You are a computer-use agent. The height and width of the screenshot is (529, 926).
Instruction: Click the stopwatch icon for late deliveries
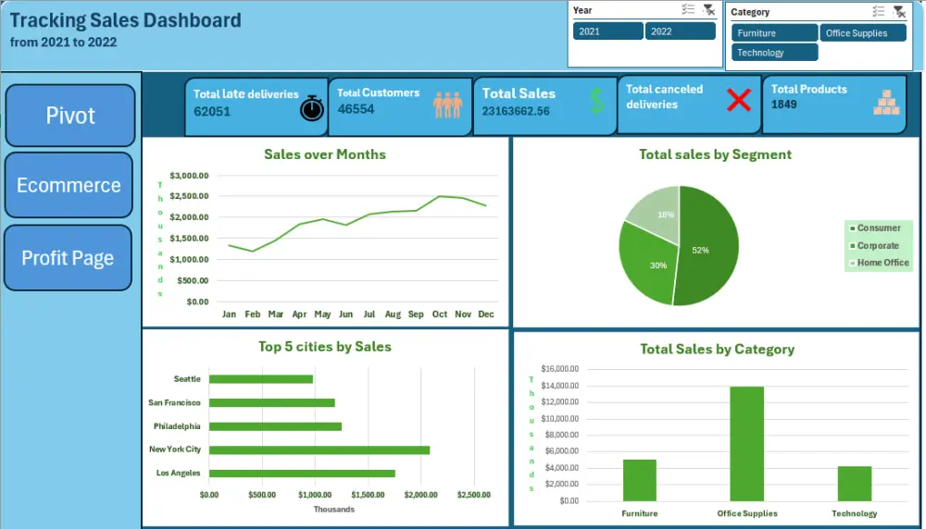point(312,108)
